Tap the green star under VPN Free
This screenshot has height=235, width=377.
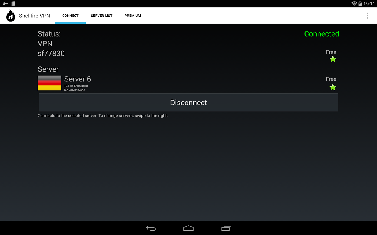point(333,59)
